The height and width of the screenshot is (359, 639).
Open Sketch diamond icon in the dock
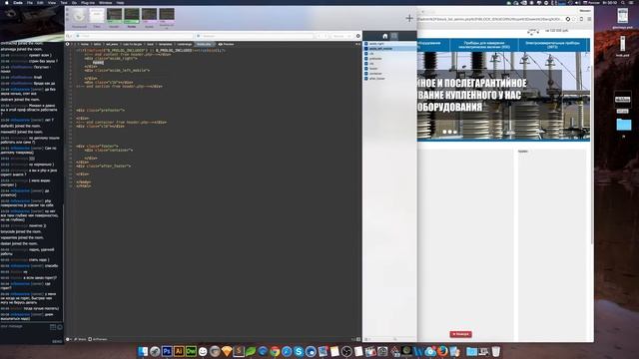(x=227, y=351)
